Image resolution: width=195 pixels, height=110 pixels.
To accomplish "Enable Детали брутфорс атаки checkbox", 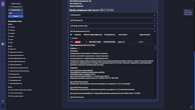I will [x=9, y=84].
